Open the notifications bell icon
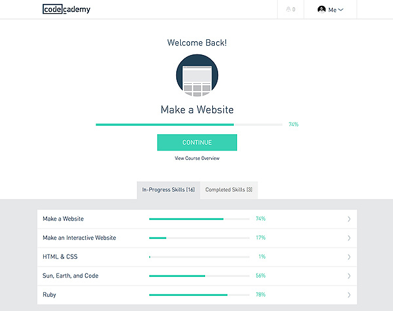 [x=288, y=10]
